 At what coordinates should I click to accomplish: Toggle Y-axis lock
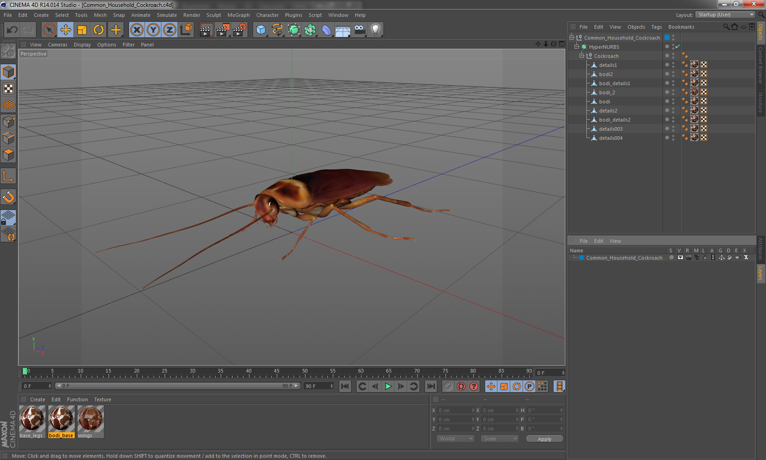coord(153,30)
